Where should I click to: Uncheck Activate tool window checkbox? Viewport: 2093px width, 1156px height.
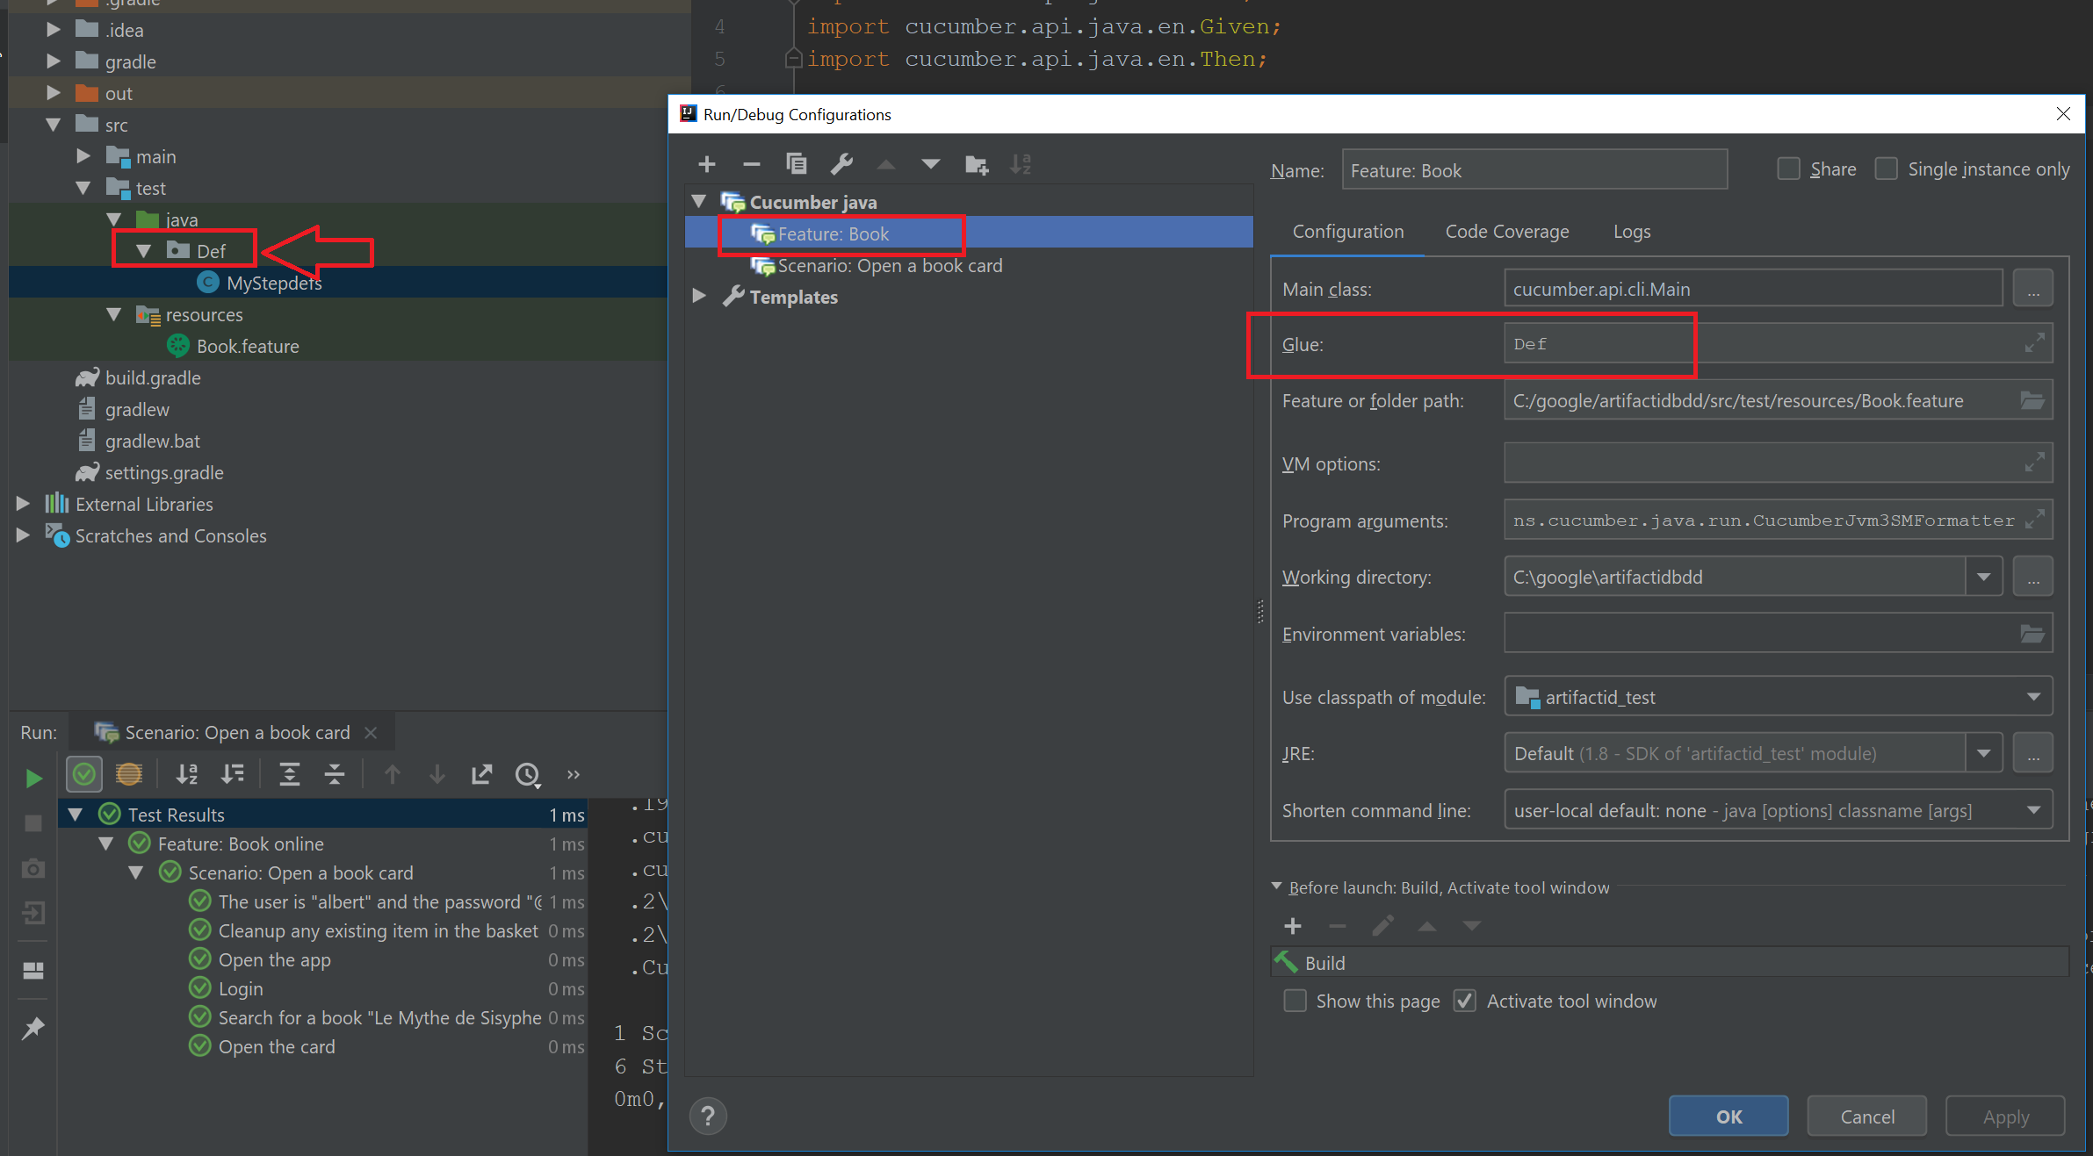point(1464,1001)
